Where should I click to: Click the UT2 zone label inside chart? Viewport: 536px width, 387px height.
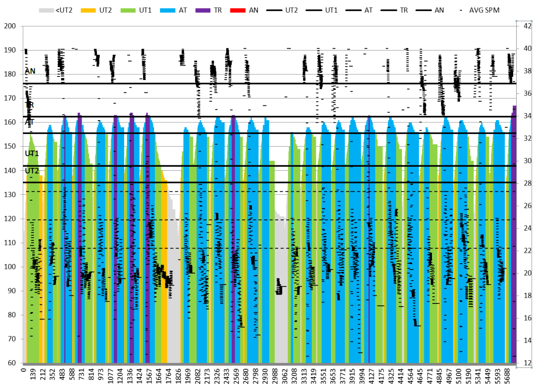32,171
